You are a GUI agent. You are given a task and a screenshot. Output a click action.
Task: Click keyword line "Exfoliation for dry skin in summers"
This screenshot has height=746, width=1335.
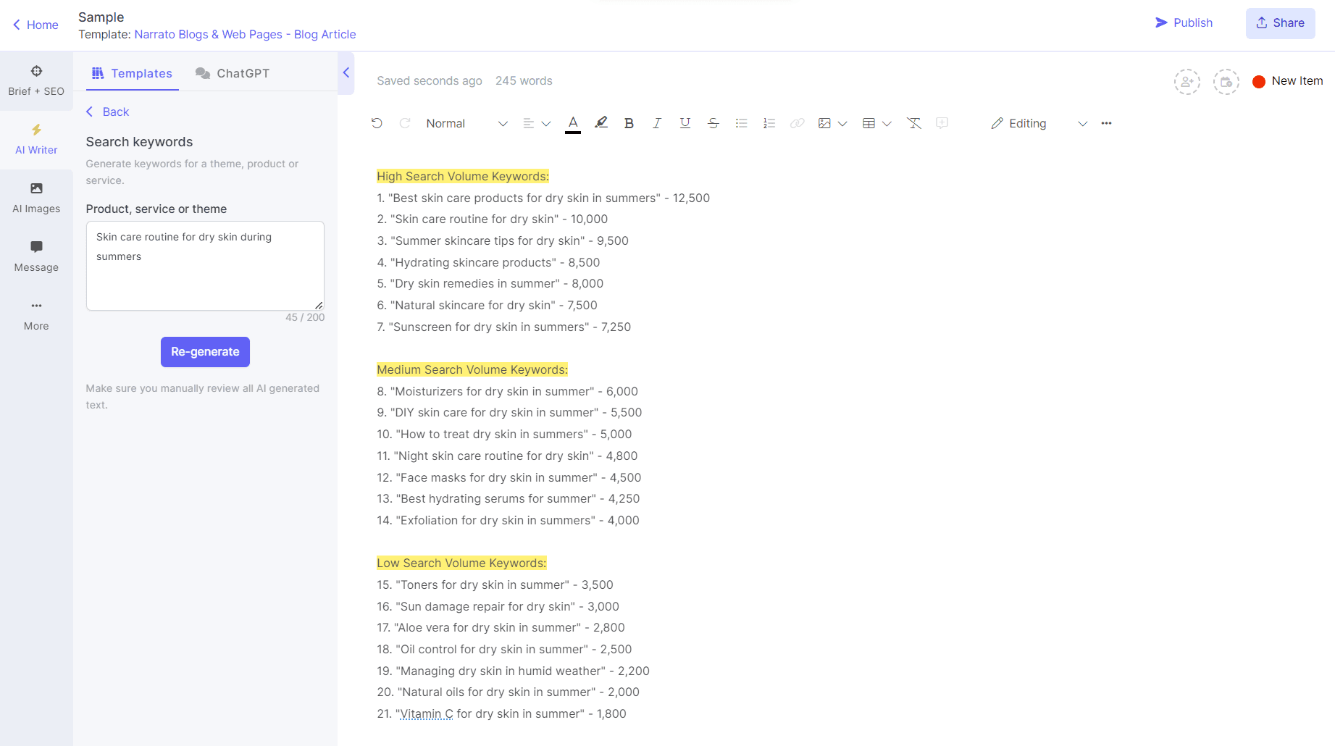click(x=508, y=520)
